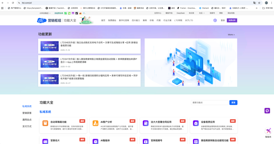Open the purple chat support floating button
Image resolution: width=274 pixels, height=144 pixels.
click(267, 111)
